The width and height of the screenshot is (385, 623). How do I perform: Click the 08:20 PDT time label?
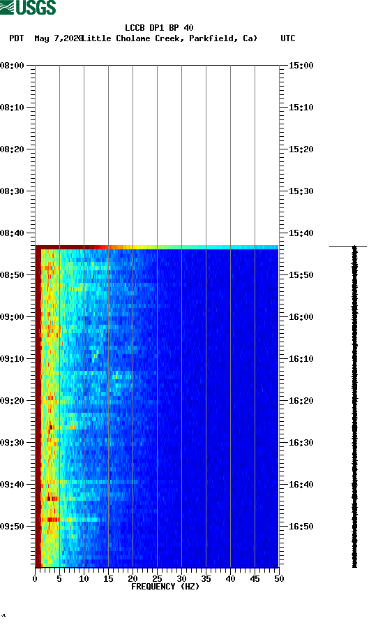pos(13,149)
